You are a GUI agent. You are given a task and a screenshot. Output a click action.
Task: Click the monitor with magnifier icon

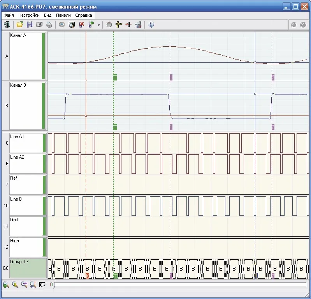[72, 24]
